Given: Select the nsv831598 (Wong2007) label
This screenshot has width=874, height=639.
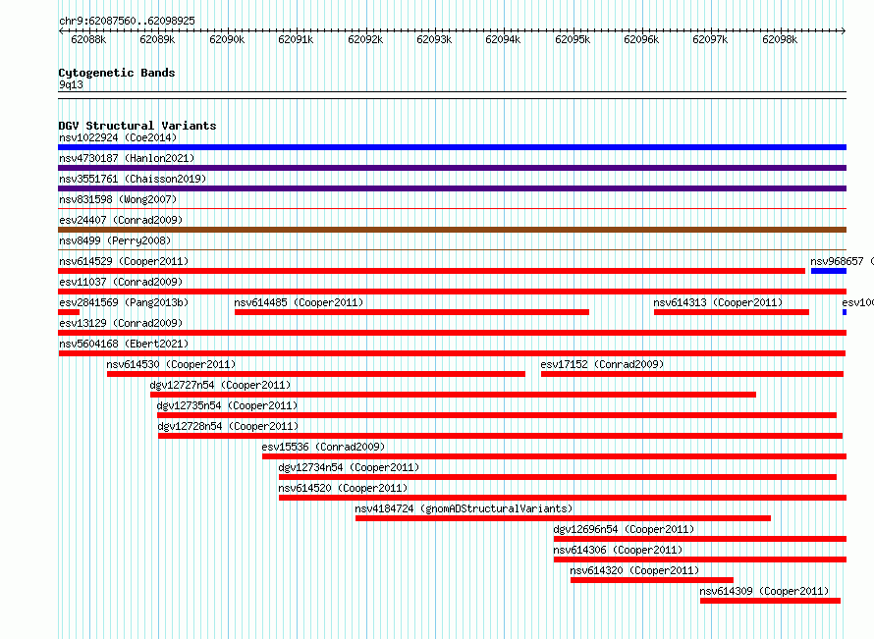Looking at the screenshot, I should (x=118, y=199).
